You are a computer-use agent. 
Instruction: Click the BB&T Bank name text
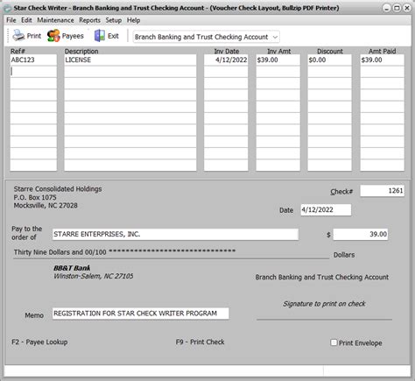click(72, 268)
